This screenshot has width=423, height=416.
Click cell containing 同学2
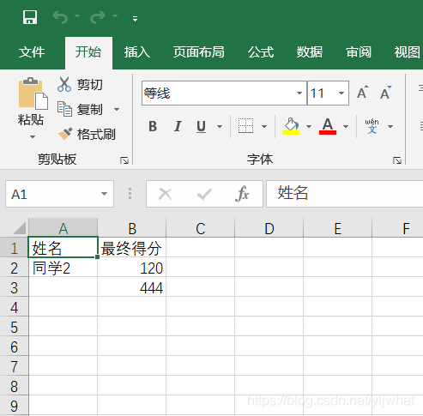(x=63, y=268)
